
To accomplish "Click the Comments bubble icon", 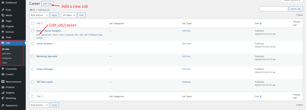I will click(x=3, y=69).
